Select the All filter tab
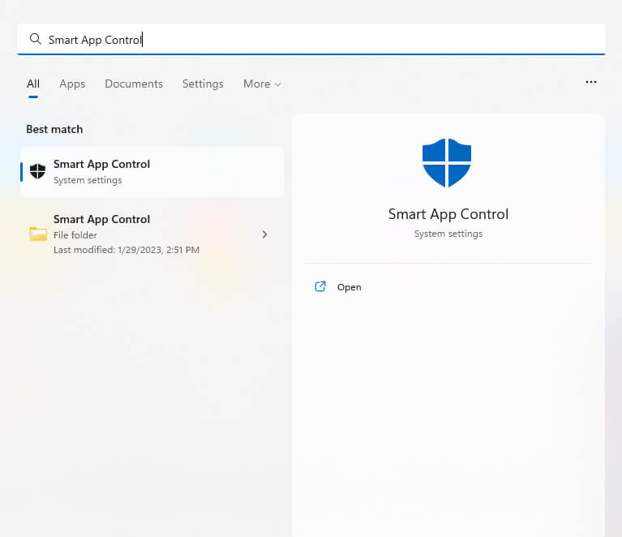This screenshot has height=537, width=622. [33, 84]
